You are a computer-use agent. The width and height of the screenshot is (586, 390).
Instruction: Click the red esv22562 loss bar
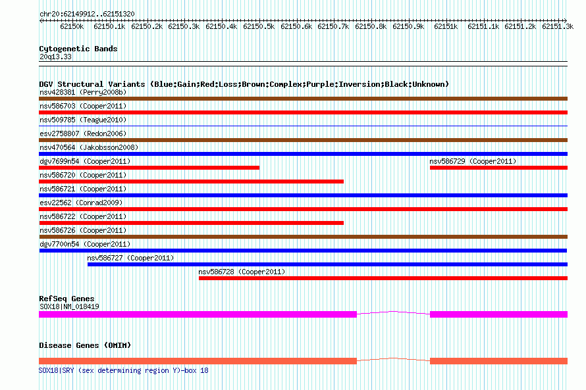click(303, 209)
